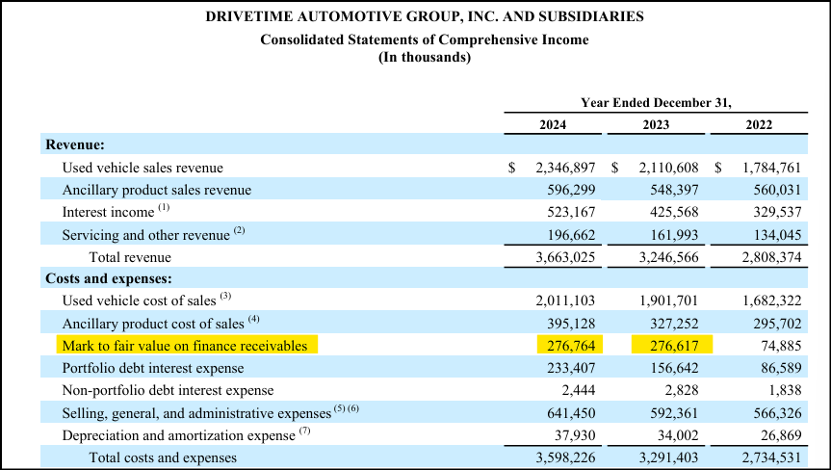
Task: Select the 2023 value 2,110,608
Action: tap(669, 168)
